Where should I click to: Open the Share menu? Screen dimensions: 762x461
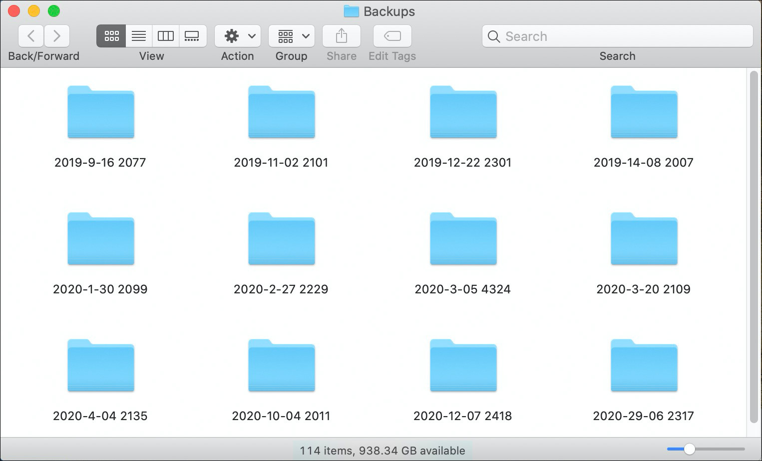[x=341, y=35]
